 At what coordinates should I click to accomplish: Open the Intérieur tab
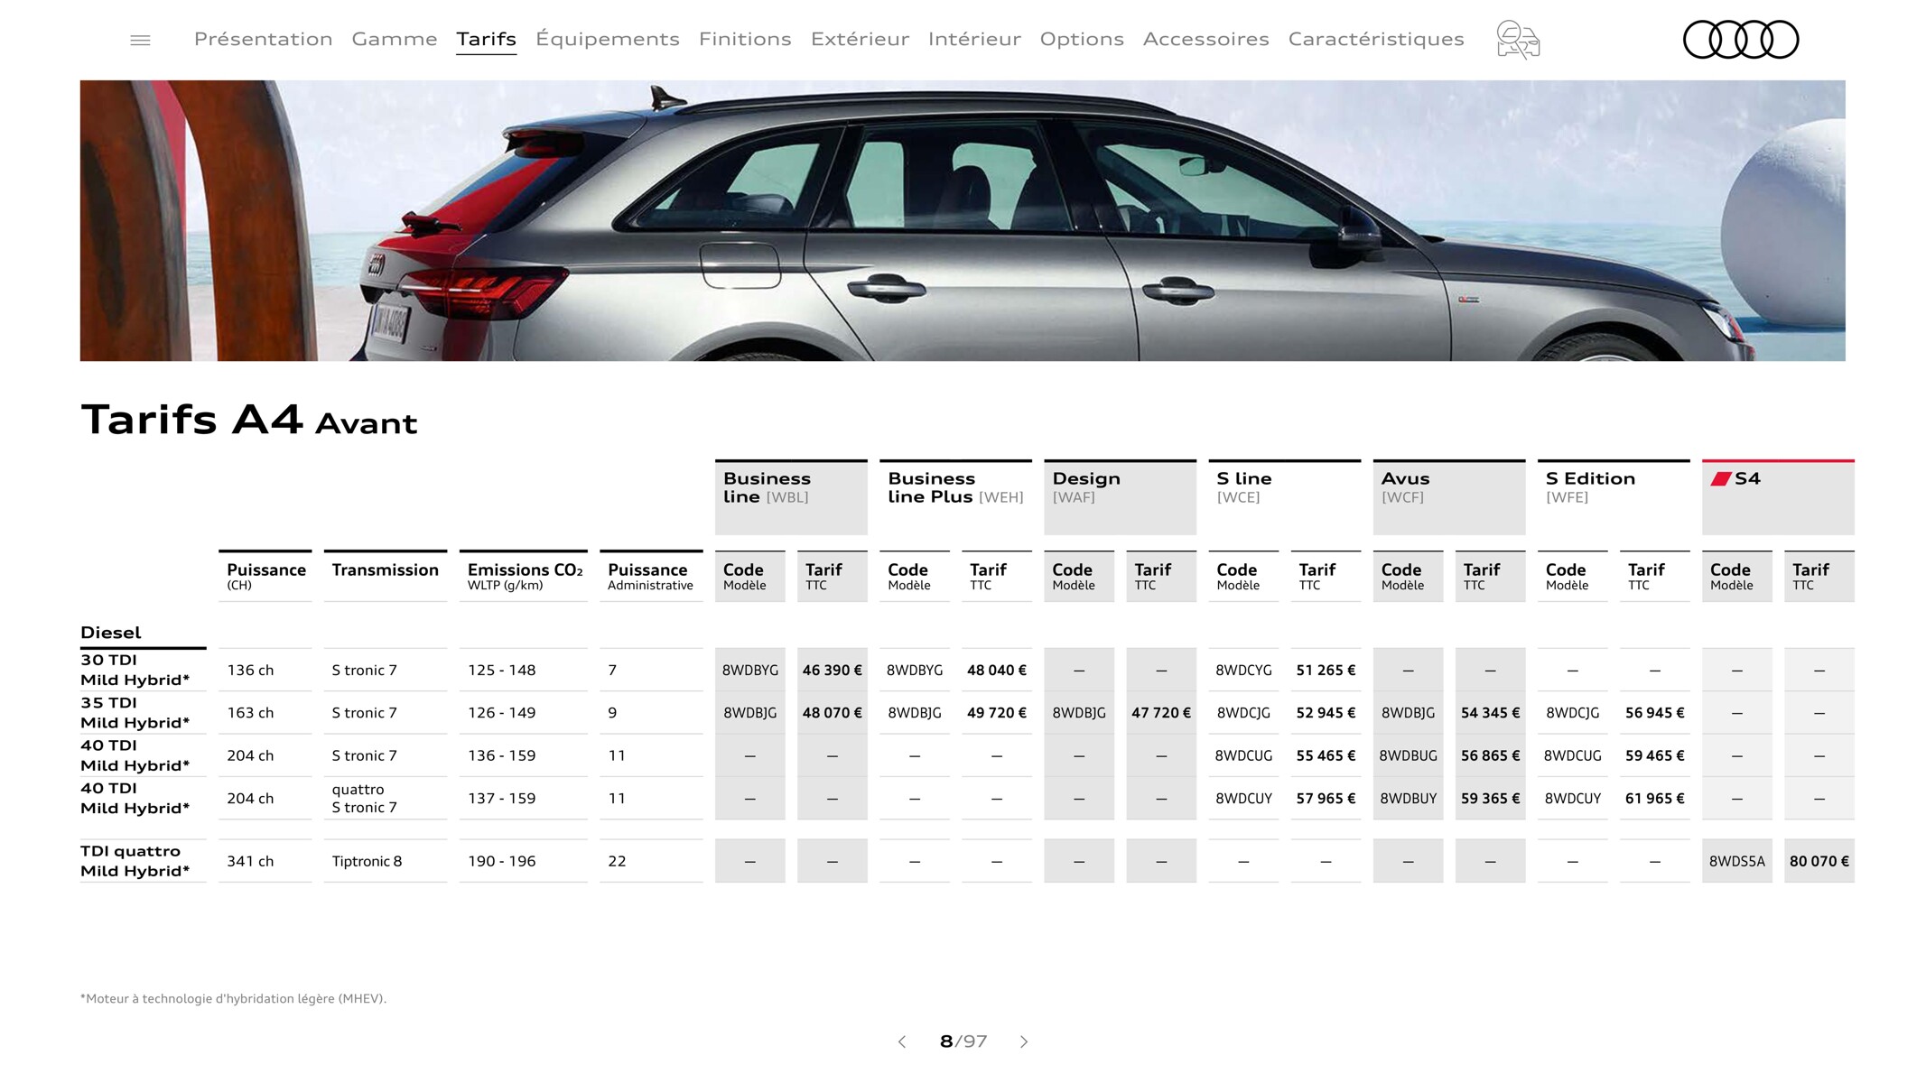[974, 39]
